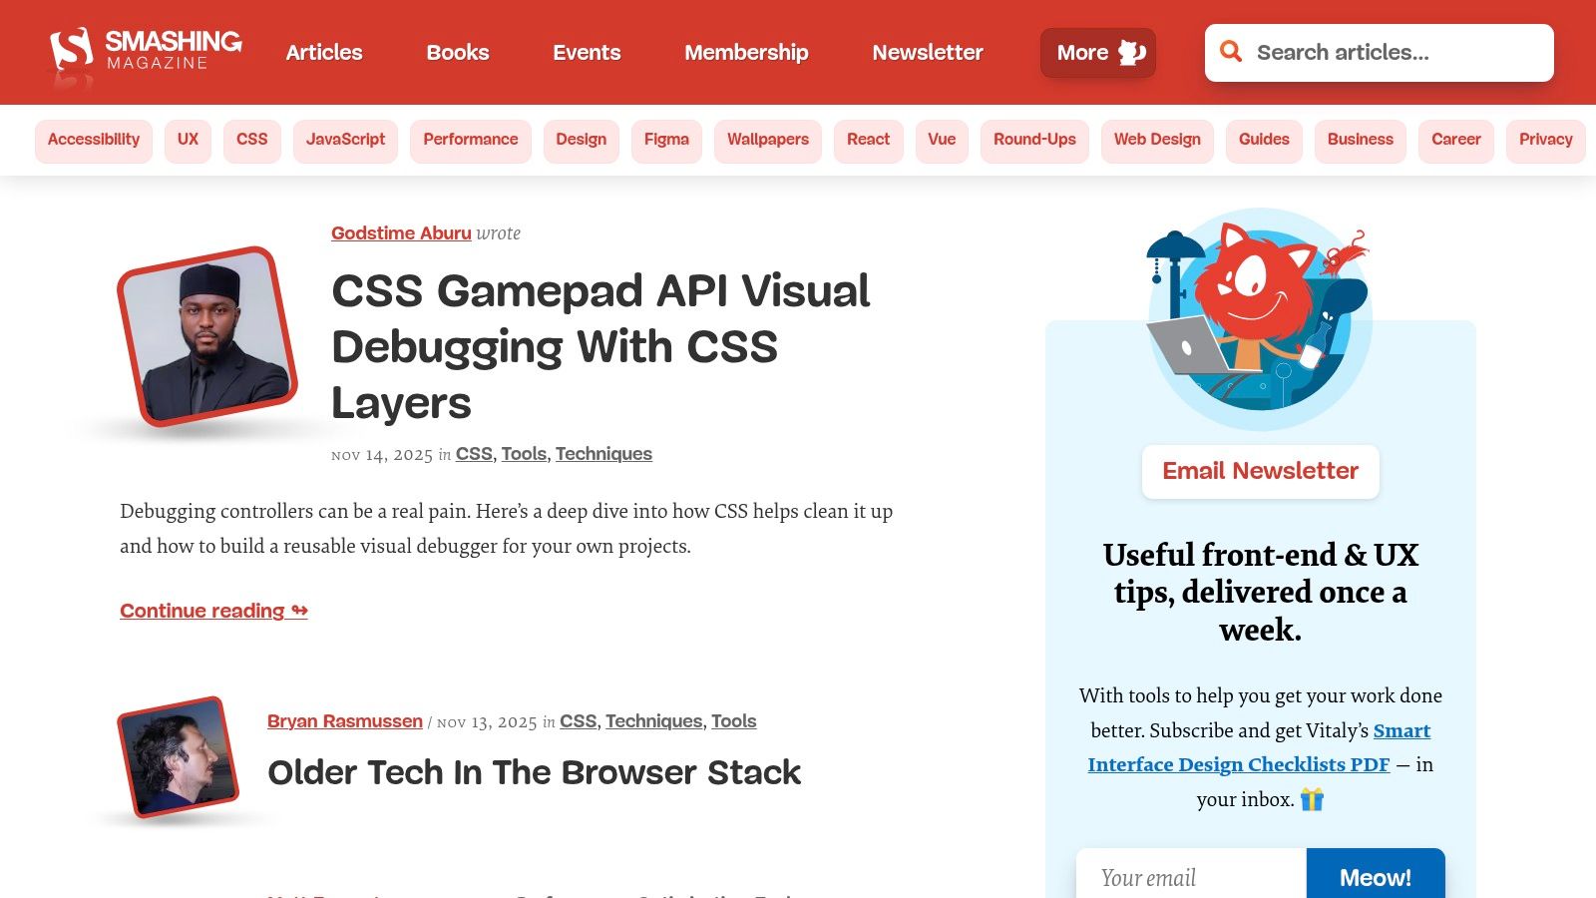Open the CSS Gamepad API Visual Debugging article
The image size is (1596, 898).
[x=600, y=346]
